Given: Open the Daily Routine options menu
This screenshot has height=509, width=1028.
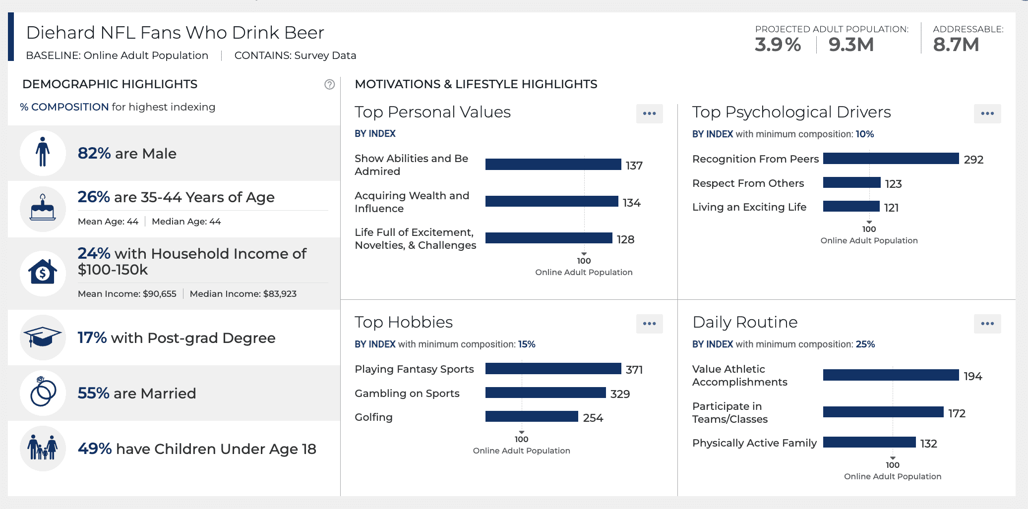Looking at the screenshot, I should click(x=987, y=324).
